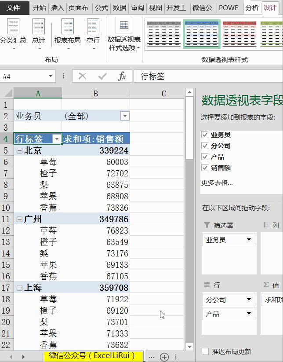Select row 11 header
The width and height of the screenshot is (283, 362).
pyautogui.click(x=7, y=219)
